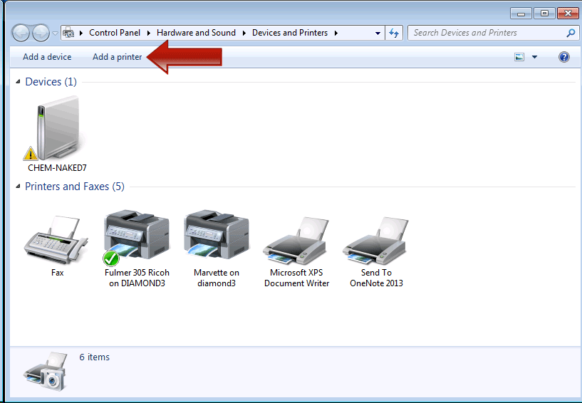Go forward with the Forward arrow button
This screenshot has width=582, height=403.
point(41,33)
